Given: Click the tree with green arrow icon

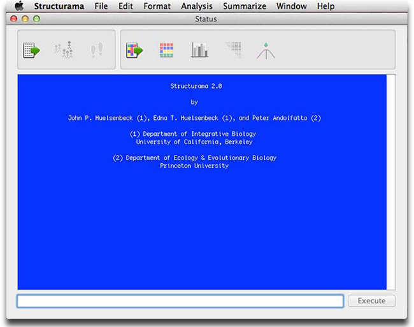Looking at the screenshot, I should click(266, 50).
